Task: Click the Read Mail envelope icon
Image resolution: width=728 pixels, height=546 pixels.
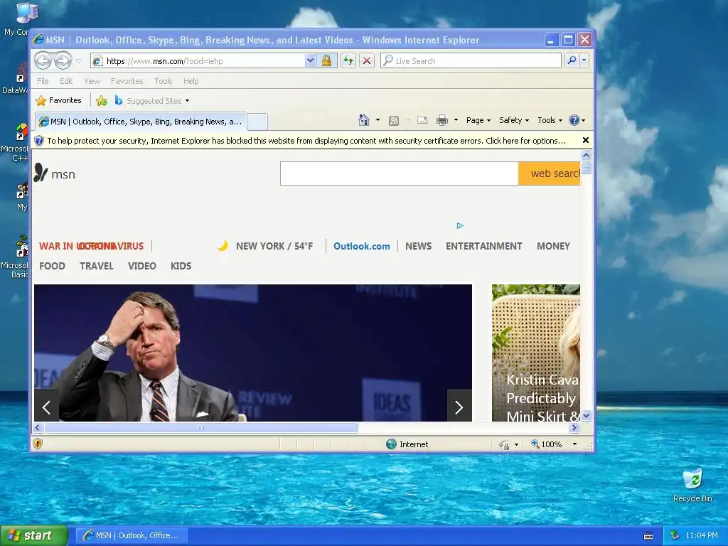Action: (422, 120)
